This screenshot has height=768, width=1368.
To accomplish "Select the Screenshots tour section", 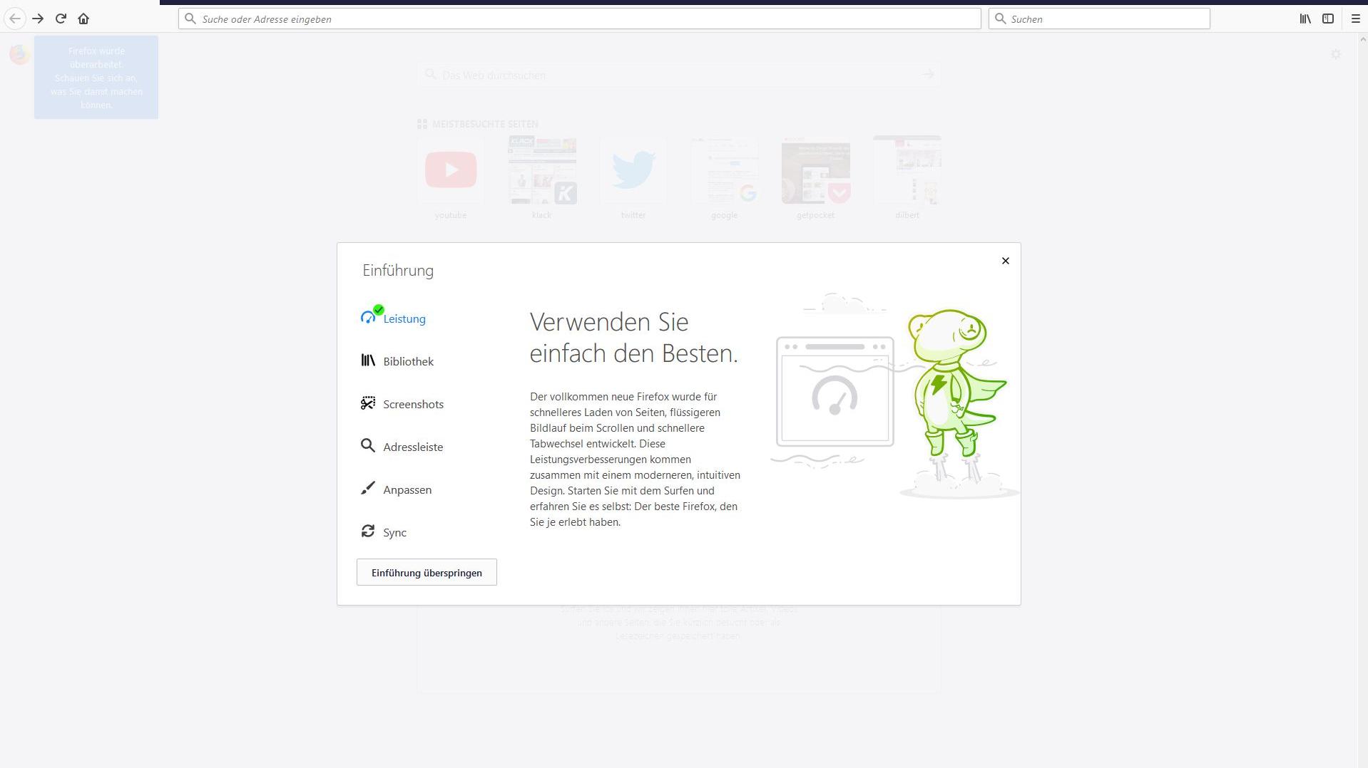I will 413,404.
